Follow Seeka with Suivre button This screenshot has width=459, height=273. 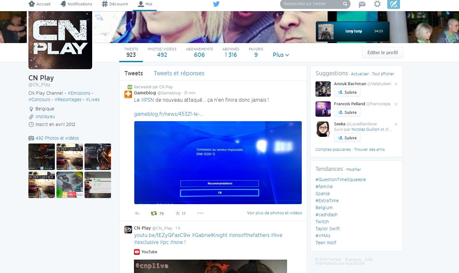tap(347, 138)
